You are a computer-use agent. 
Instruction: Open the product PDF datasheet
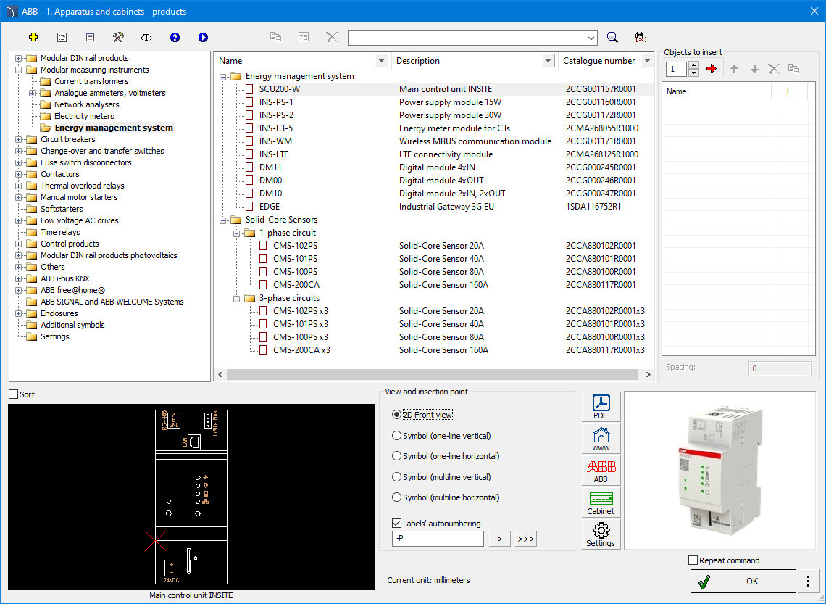coord(601,407)
